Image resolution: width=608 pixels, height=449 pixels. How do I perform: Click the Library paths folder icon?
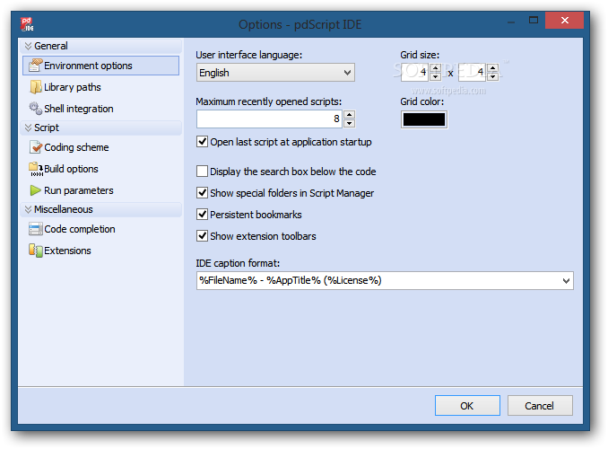pyautogui.click(x=35, y=87)
